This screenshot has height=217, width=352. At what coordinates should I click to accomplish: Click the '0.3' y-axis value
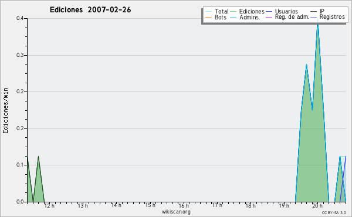point(20,55)
